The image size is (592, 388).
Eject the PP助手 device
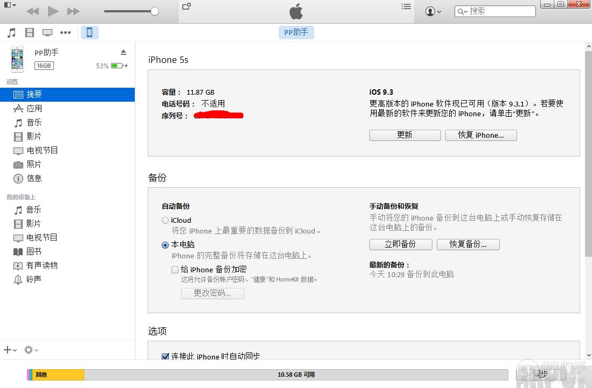click(123, 52)
